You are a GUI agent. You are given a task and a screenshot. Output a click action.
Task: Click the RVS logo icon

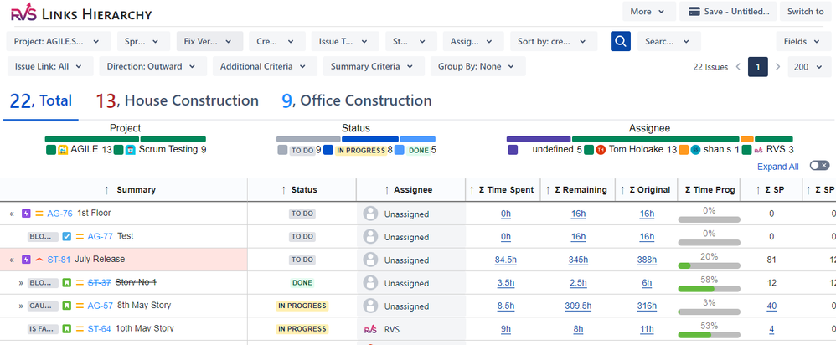pyautogui.click(x=23, y=13)
